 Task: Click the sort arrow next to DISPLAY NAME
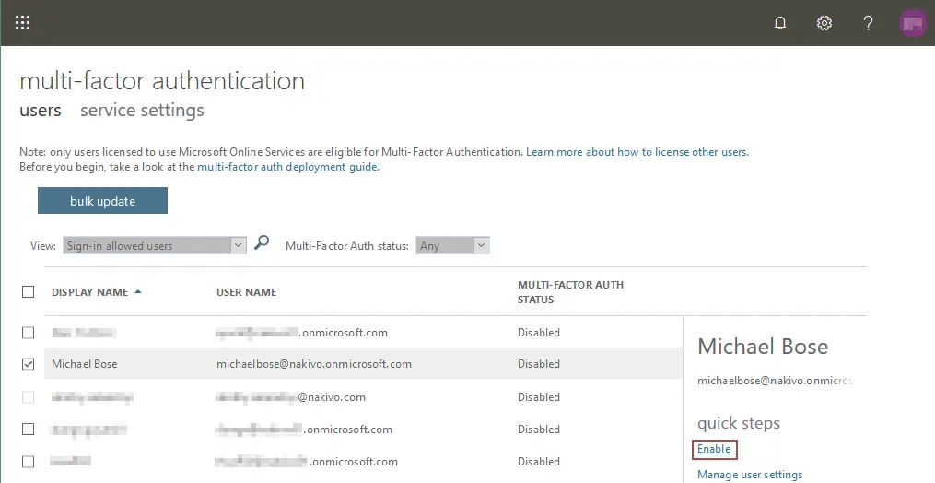(x=138, y=292)
